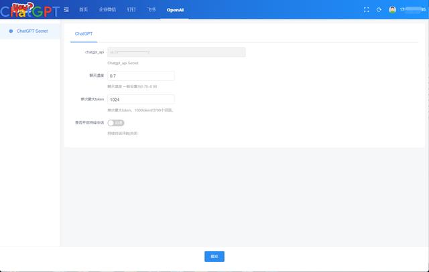Focus the 聊天温度 field showing 0.7
This screenshot has width=429, height=272.
coord(141,76)
